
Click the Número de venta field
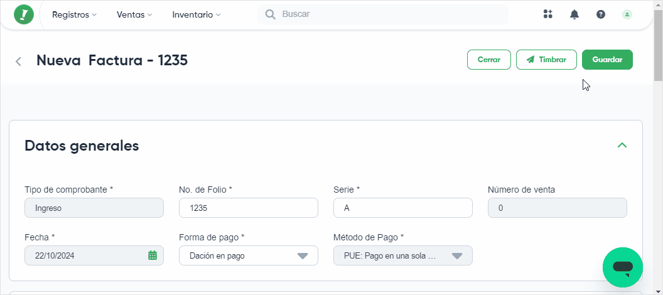pos(558,208)
